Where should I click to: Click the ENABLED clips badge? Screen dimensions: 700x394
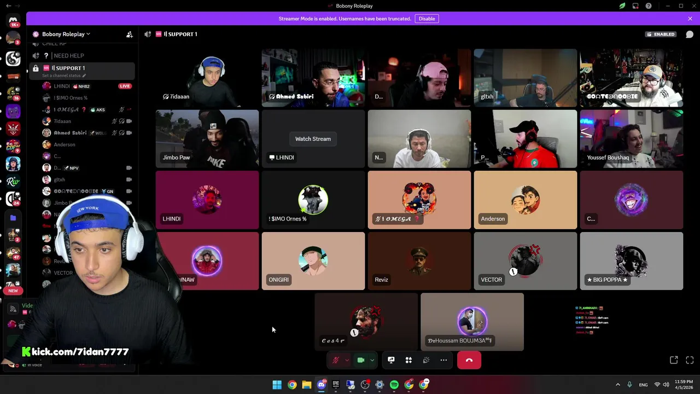click(x=661, y=34)
